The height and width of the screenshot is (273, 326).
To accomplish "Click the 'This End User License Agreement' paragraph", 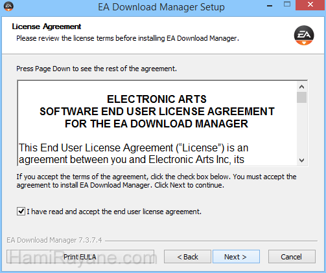I will tap(134, 153).
